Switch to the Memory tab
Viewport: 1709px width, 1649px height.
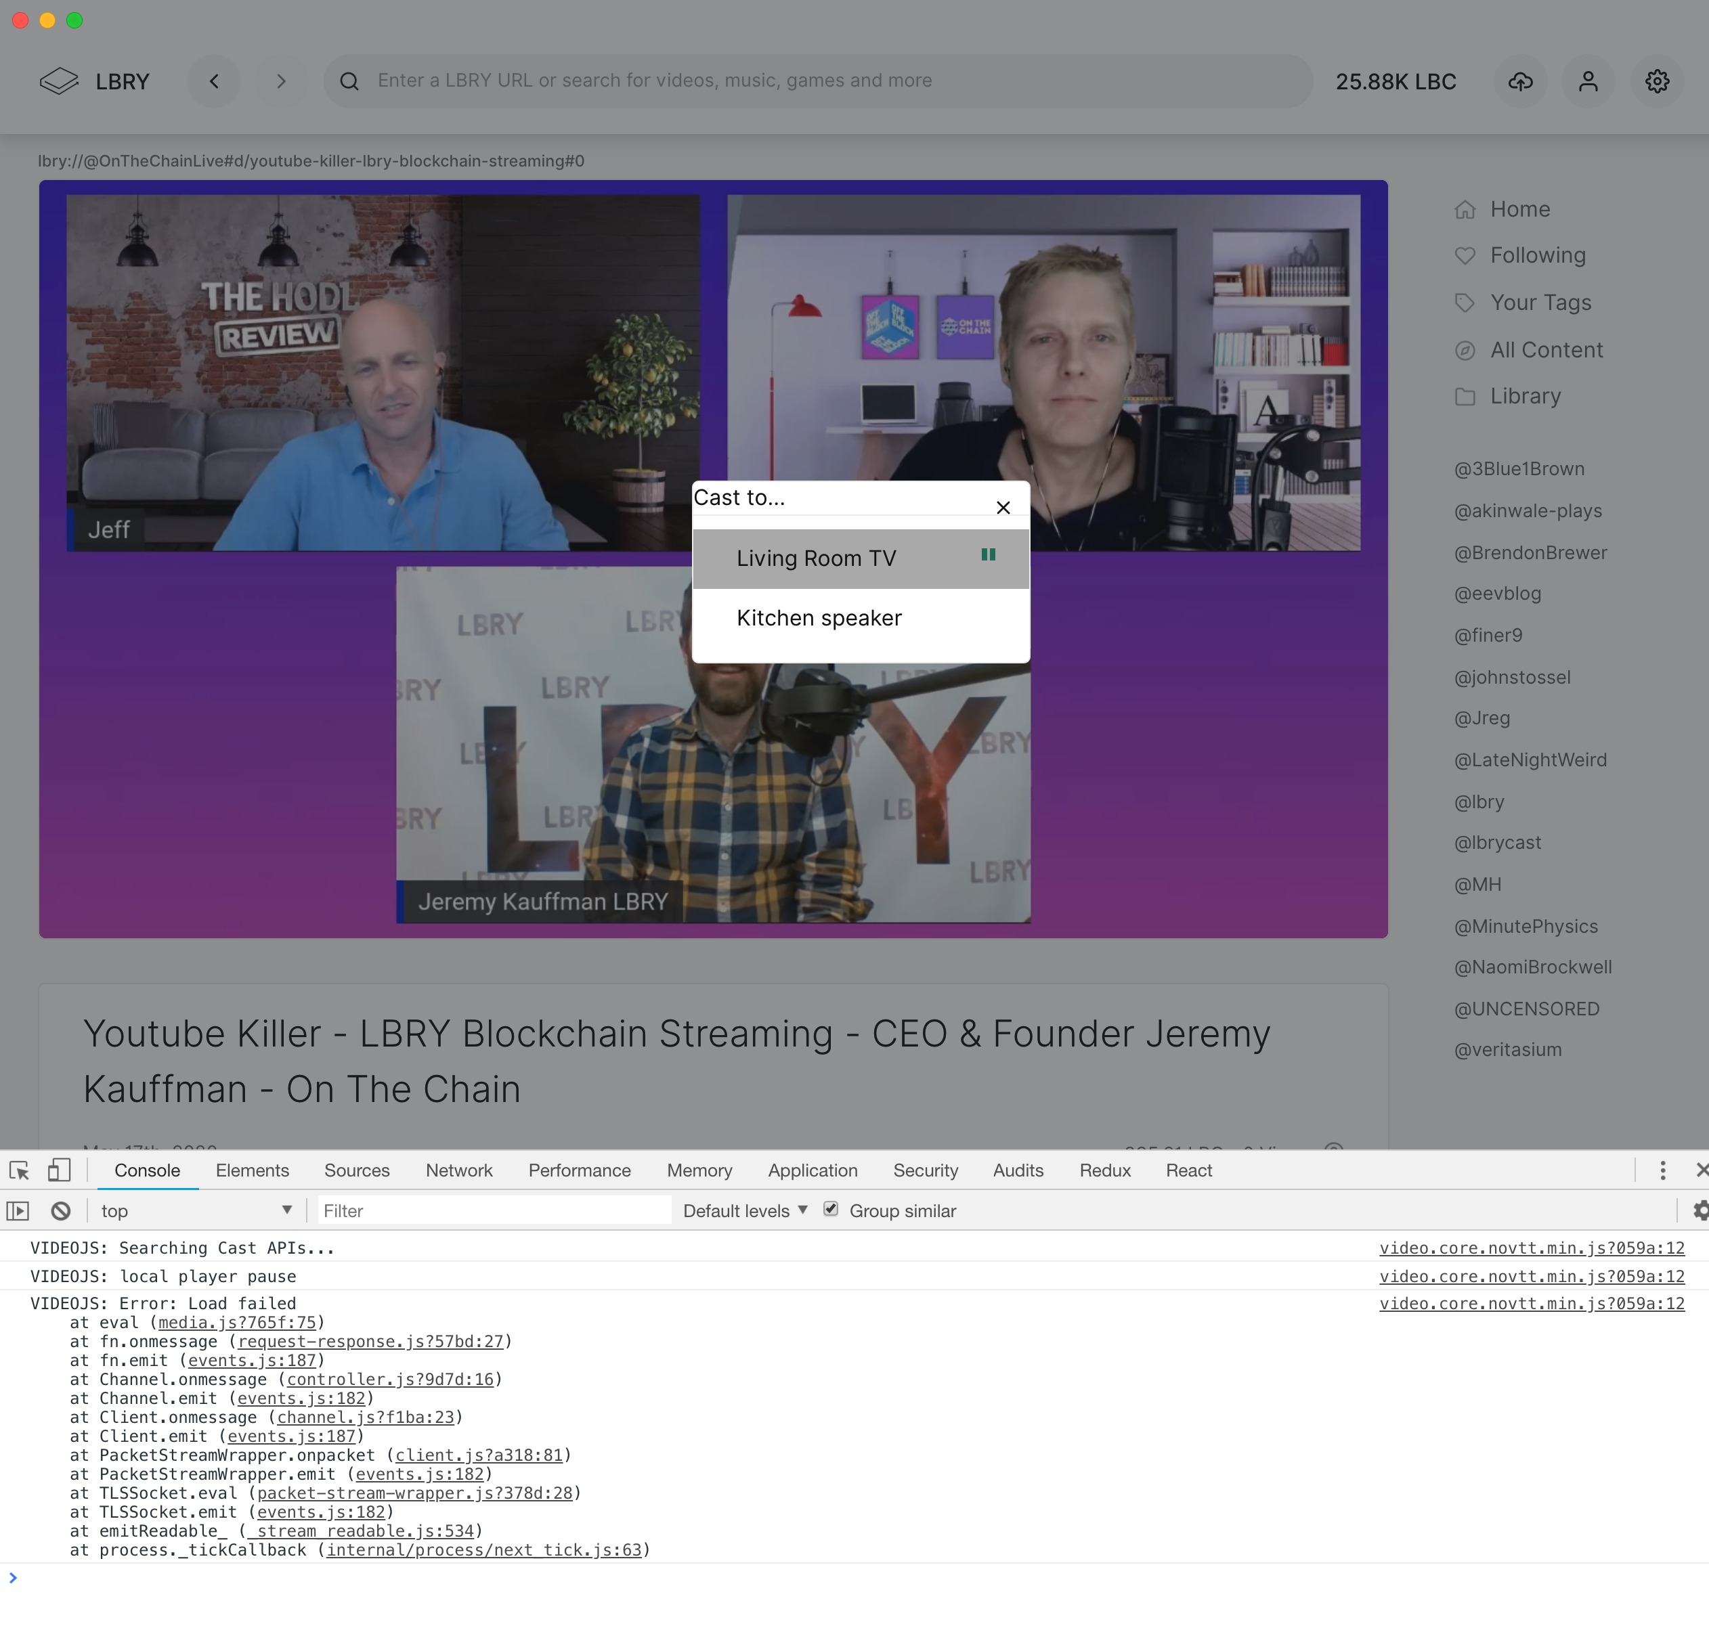(699, 1170)
